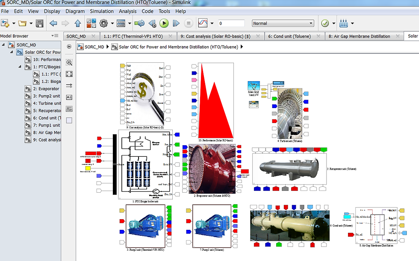Click SORC_MD in the breadcrumb path
419x261 pixels.
pos(94,47)
